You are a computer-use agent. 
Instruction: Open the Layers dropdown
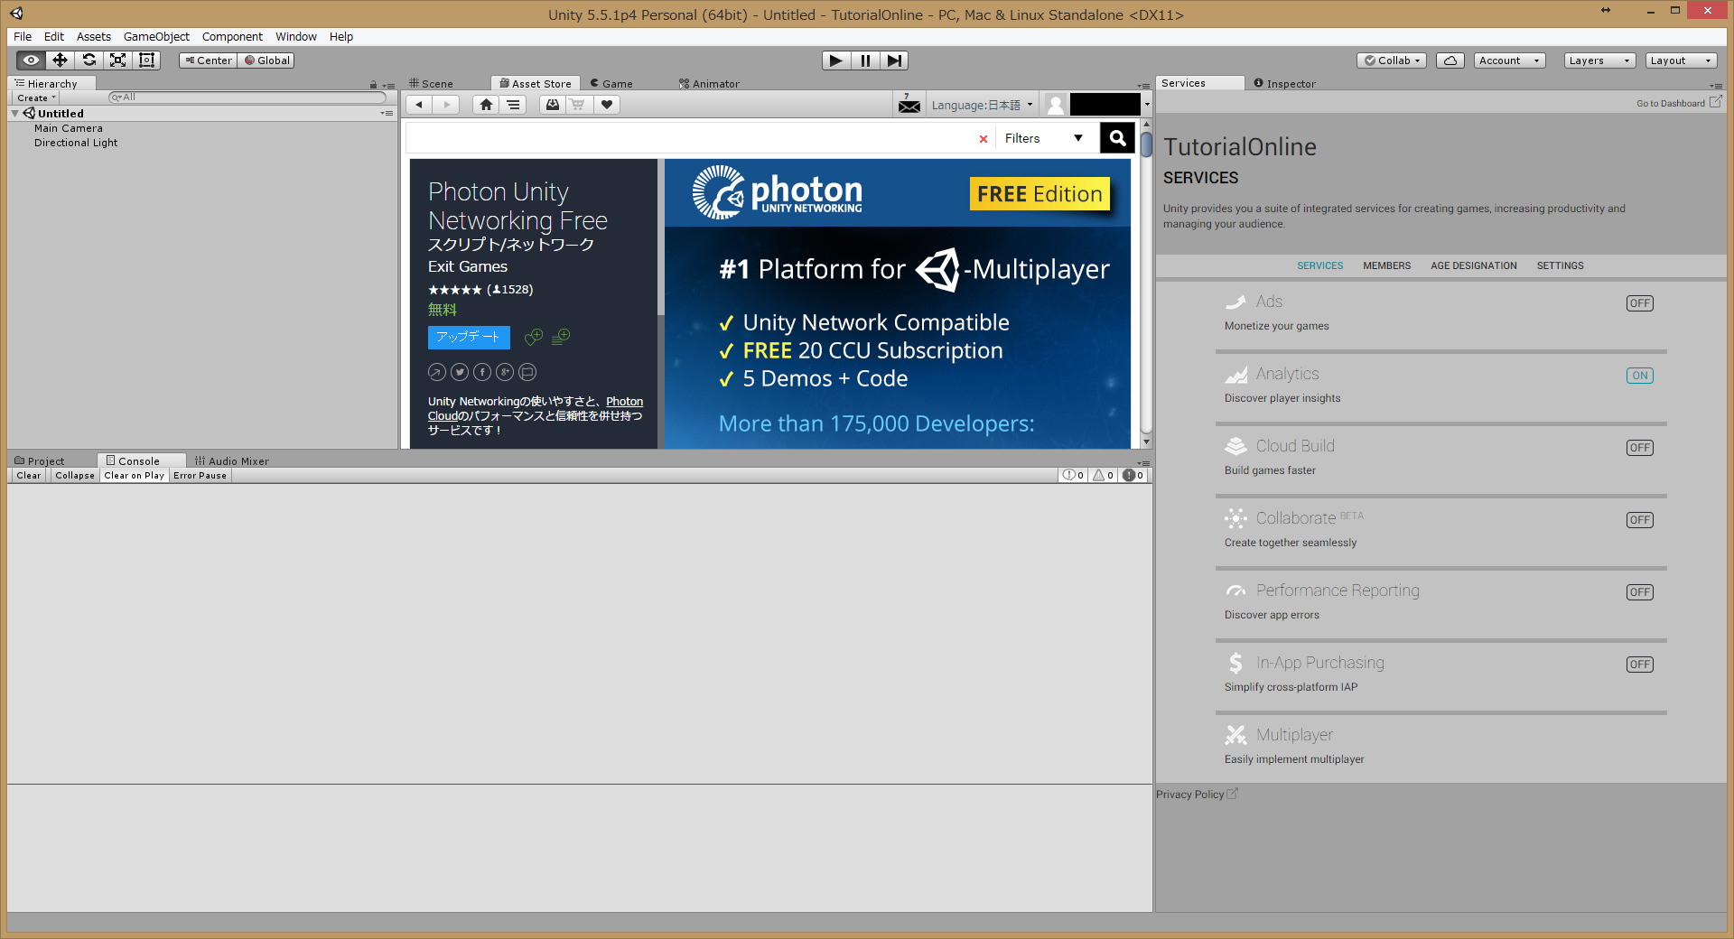[1599, 60]
